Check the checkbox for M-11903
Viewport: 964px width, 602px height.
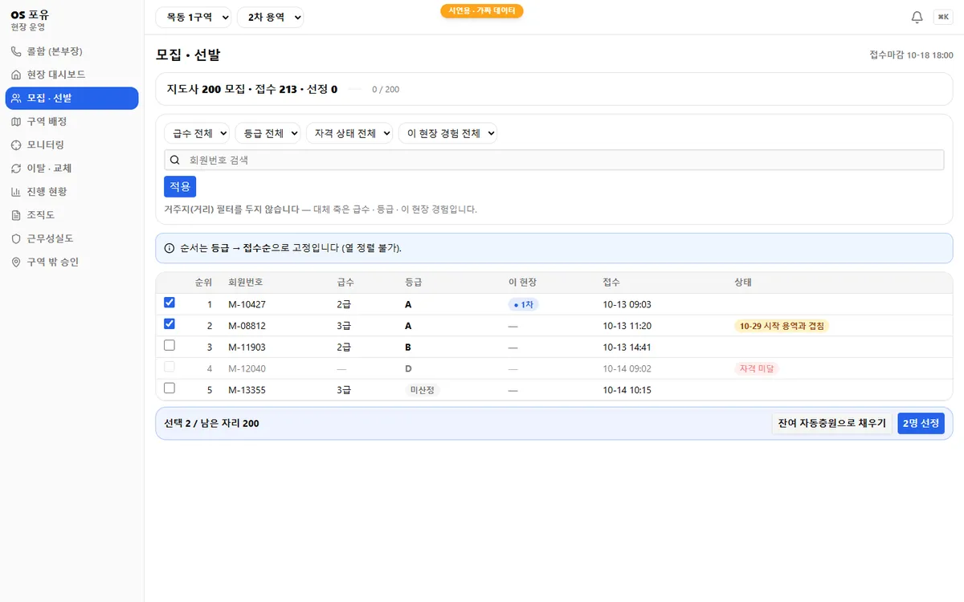(169, 345)
